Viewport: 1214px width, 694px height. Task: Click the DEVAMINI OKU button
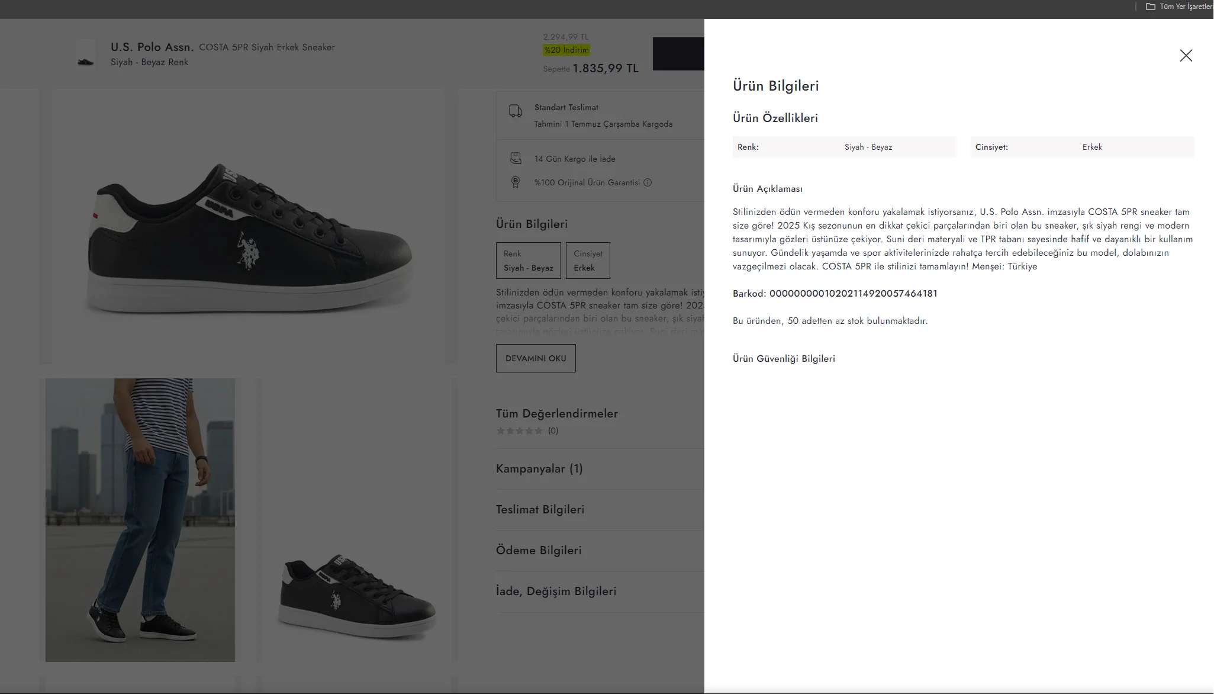click(536, 358)
